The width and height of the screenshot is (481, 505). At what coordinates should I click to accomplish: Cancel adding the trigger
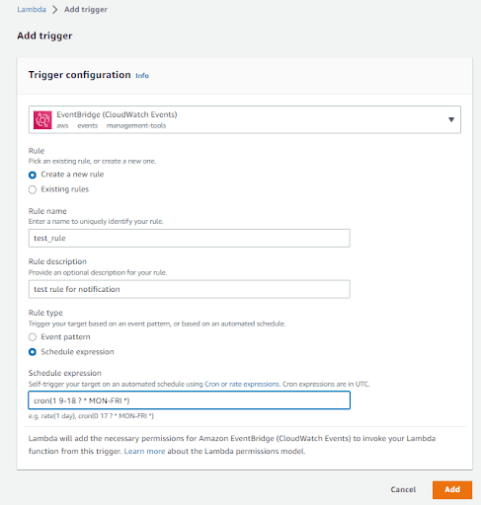coord(403,489)
